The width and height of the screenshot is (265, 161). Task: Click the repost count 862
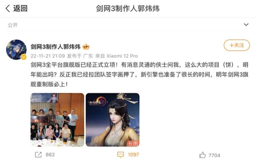pyautogui.click(x=50, y=155)
